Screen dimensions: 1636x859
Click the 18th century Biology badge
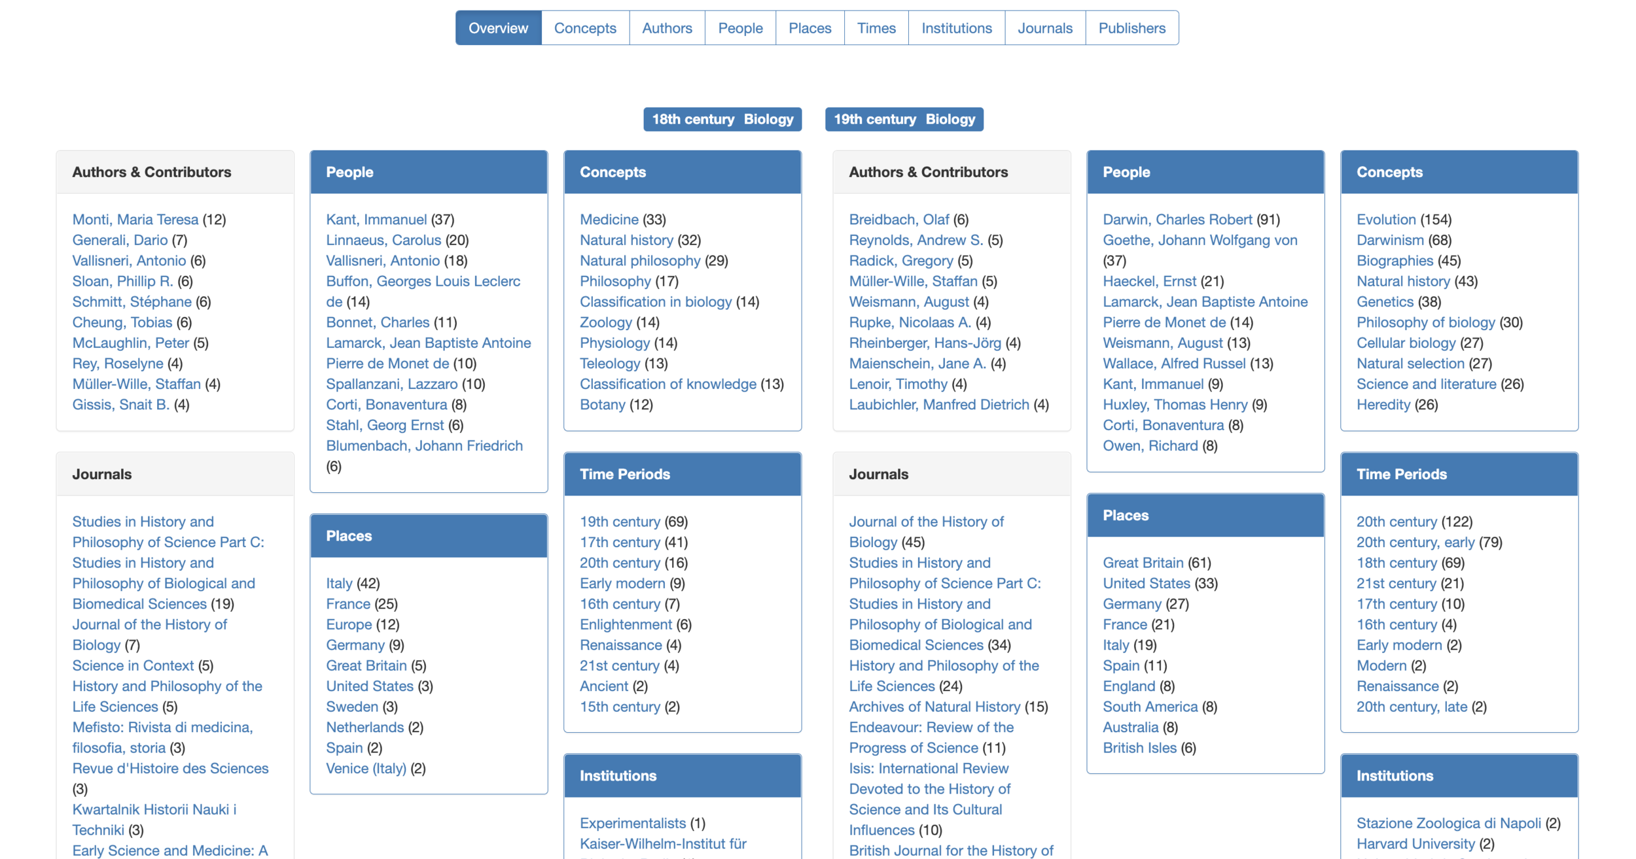coord(722,119)
